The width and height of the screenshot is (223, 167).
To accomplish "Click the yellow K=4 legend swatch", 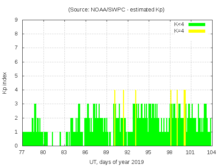I will pos(197,31).
